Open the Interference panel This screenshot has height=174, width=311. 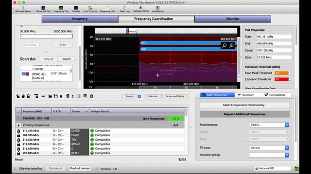[x=157, y=9]
